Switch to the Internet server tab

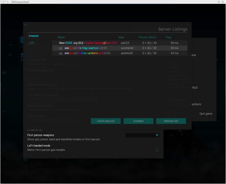34,36
